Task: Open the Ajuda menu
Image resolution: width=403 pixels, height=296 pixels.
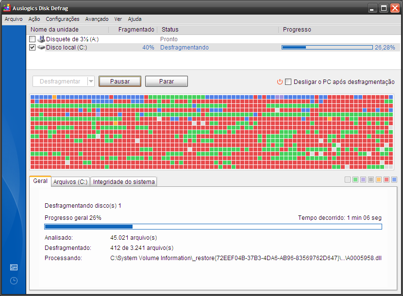Action: [134, 19]
